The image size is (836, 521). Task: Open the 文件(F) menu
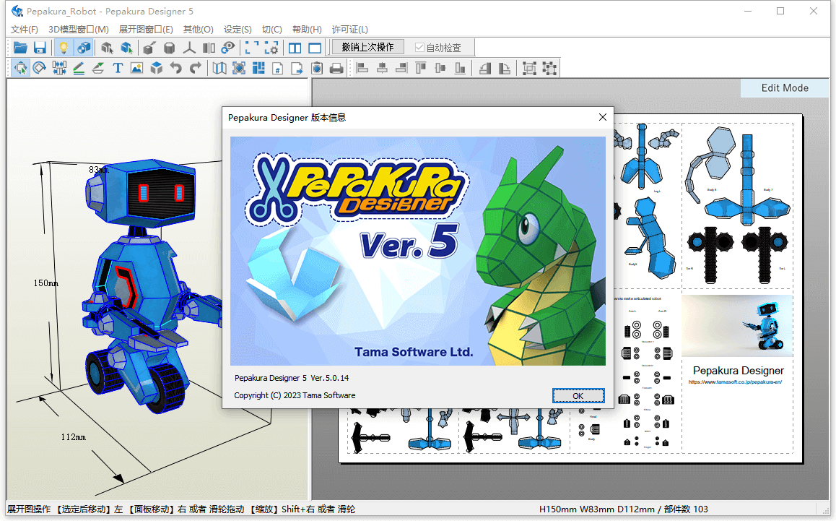point(25,30)
